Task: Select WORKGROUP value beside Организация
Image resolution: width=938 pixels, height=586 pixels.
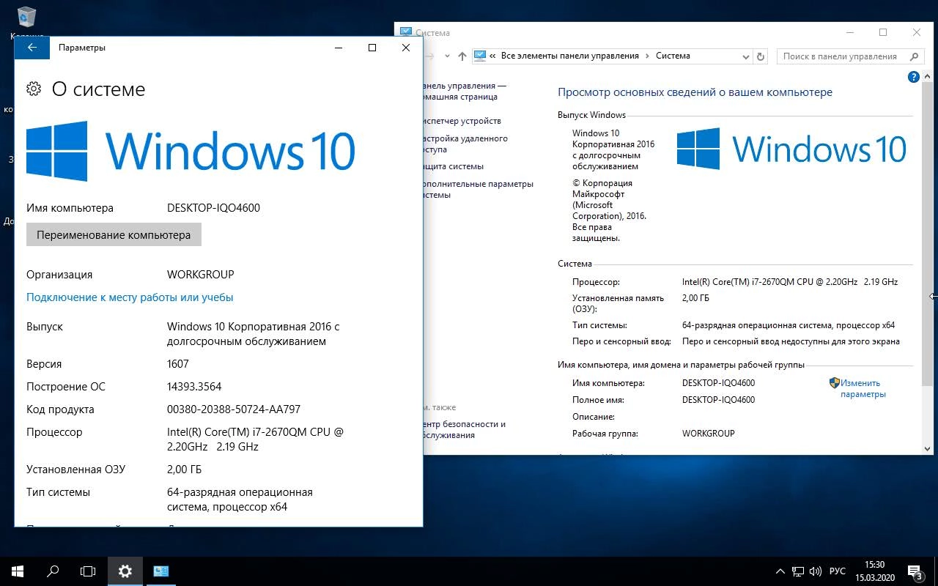Action: click(x=201, y=275)
